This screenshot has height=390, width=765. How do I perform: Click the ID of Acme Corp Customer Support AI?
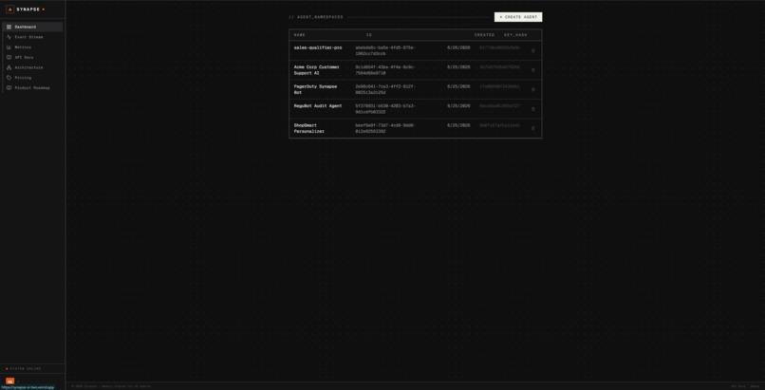point(385,69)
